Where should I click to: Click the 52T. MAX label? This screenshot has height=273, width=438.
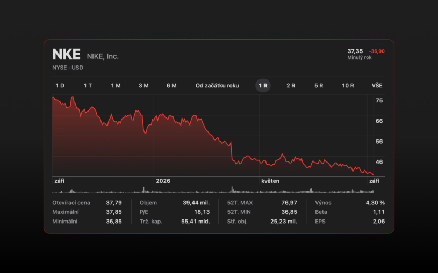point(240,203)
